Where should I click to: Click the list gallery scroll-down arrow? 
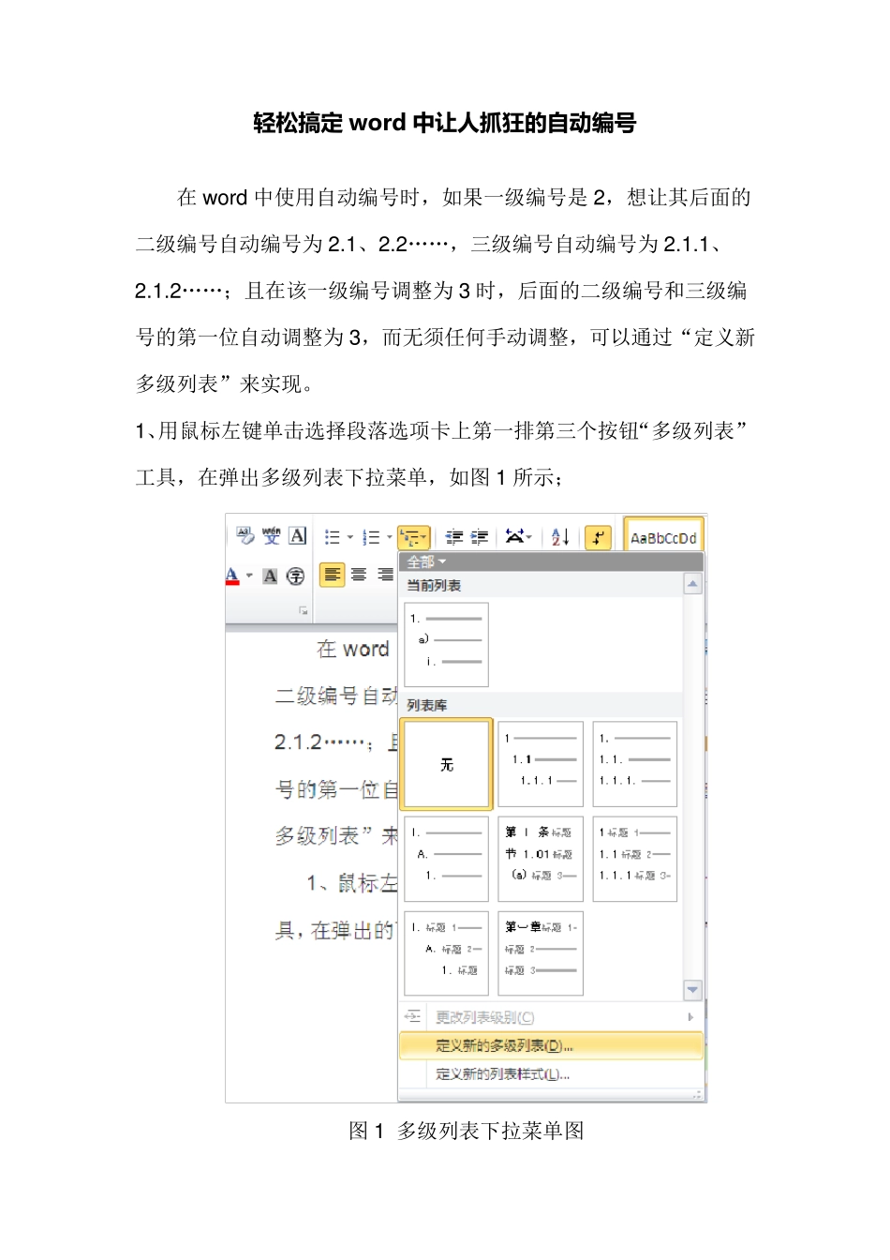coord(692,990)
